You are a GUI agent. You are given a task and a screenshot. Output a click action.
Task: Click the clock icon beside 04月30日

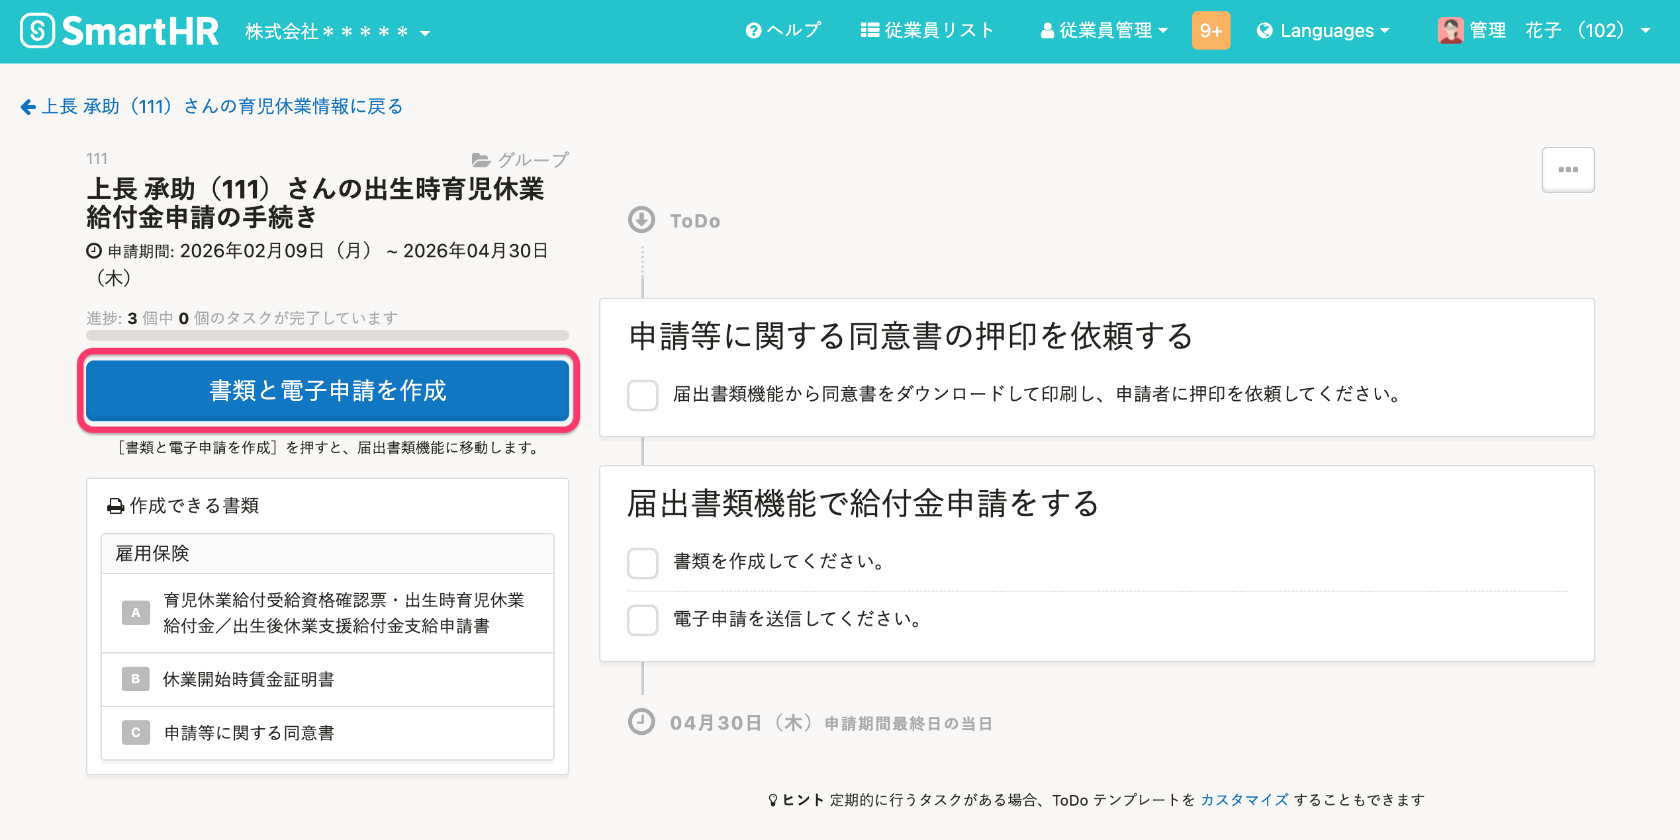(641, 722)
